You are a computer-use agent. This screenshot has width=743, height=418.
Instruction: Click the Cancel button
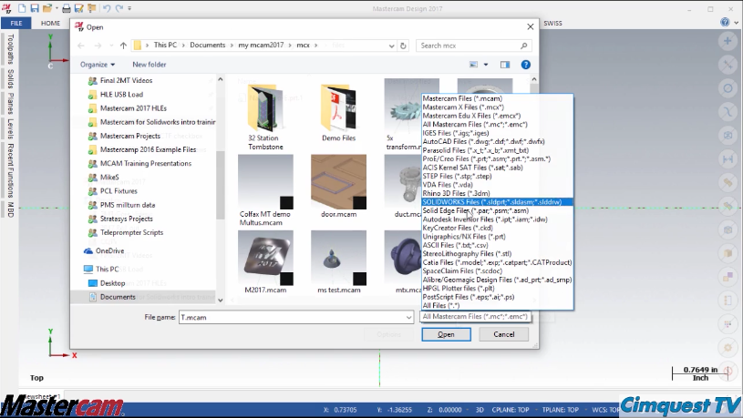tap(504, 334)
